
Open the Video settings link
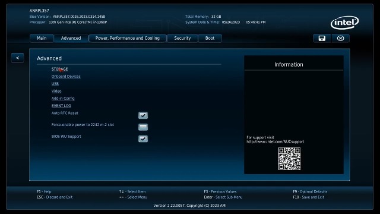pos(56,91)
